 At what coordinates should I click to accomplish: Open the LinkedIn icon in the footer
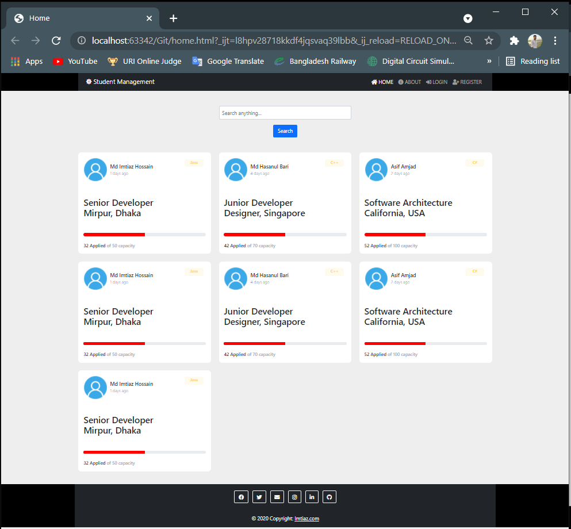point(312,497)
